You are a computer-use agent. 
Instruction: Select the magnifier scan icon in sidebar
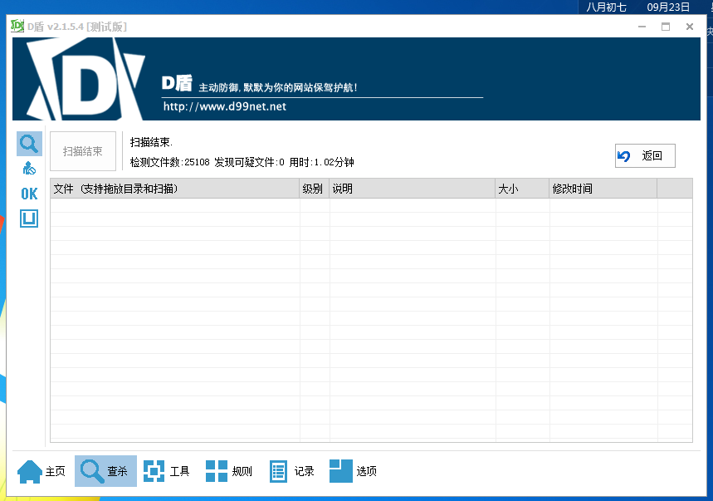pyautogui.click(x=29, y=144)
